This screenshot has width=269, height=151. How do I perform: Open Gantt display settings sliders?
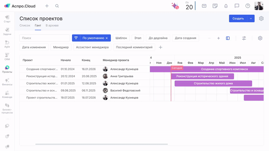(x=244, y=38)
